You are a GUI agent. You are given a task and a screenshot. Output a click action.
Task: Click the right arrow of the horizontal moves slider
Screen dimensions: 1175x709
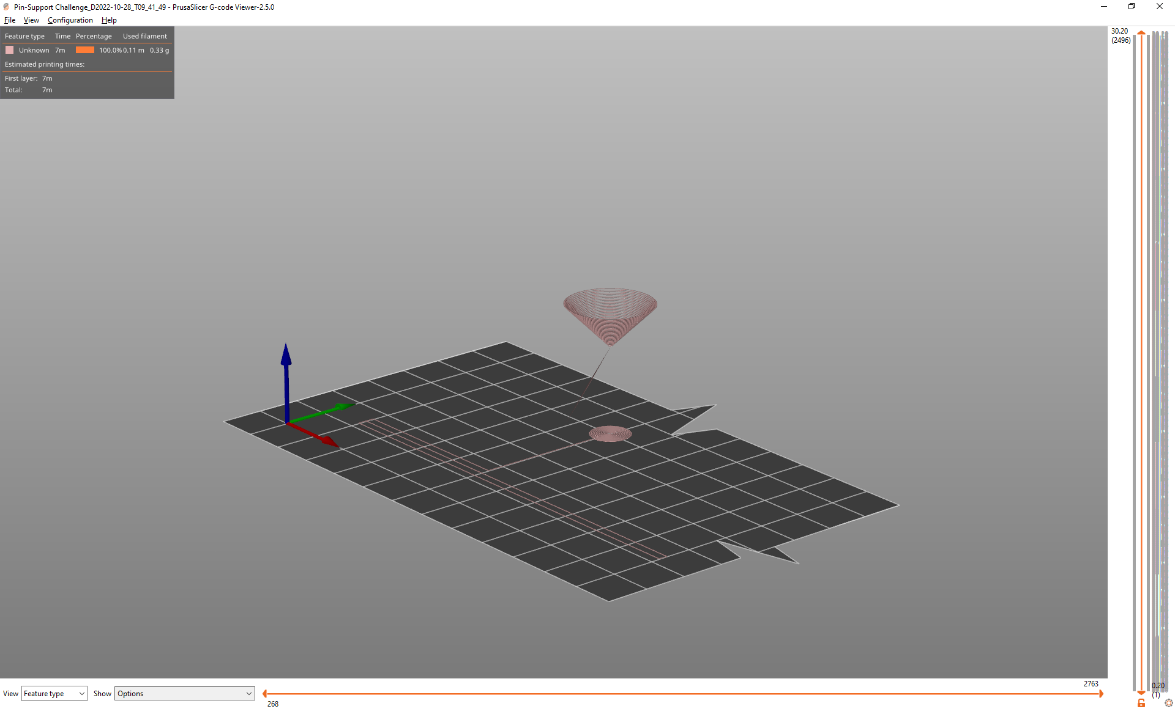tap(1102, 693)
